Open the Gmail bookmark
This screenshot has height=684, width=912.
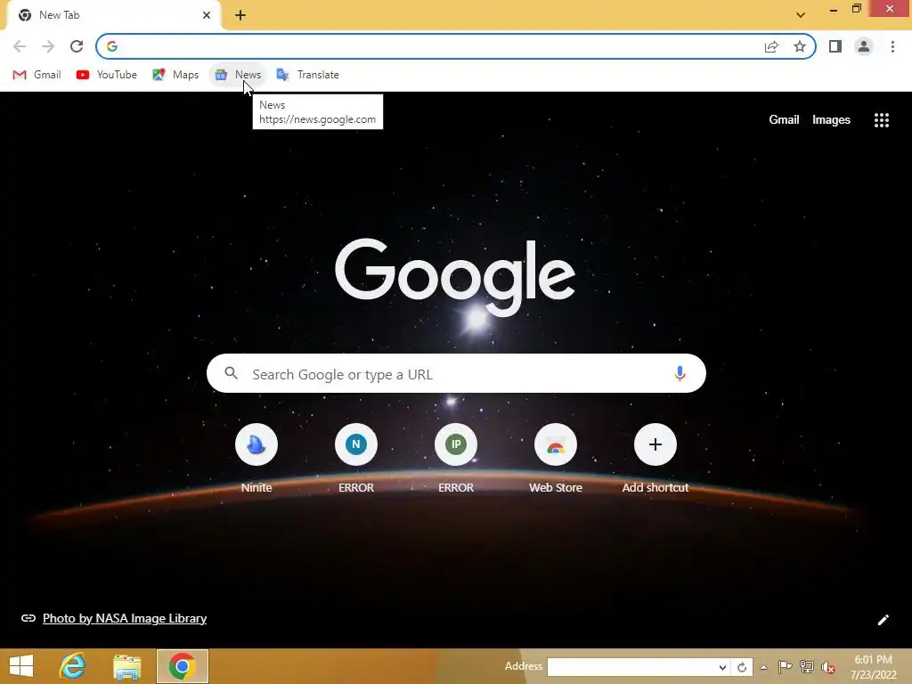click(x=37, y=75)
